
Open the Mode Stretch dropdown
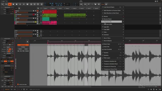[10, 47]
